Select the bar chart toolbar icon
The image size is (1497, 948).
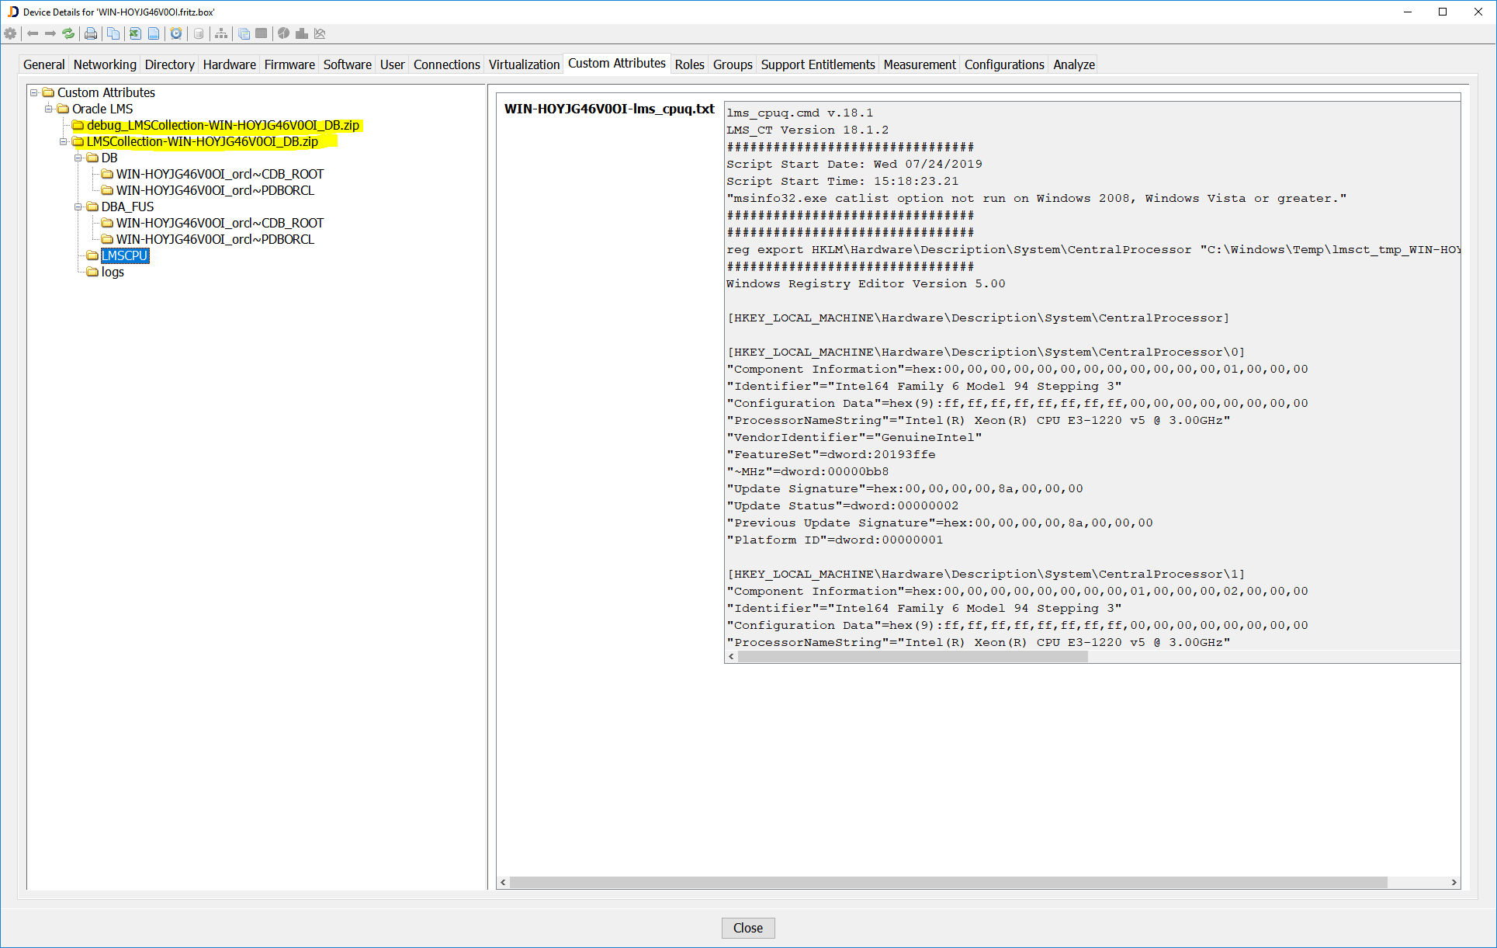coord(302,33)
